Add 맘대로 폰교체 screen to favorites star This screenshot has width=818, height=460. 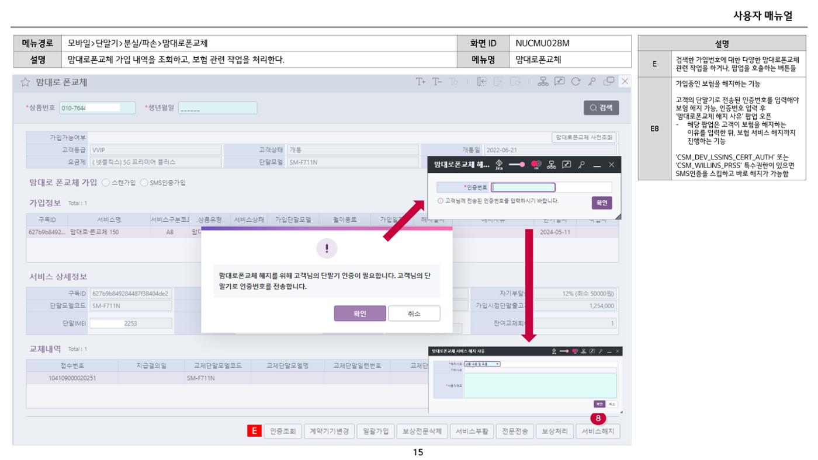pyautogui.click(x=25, y=82)
